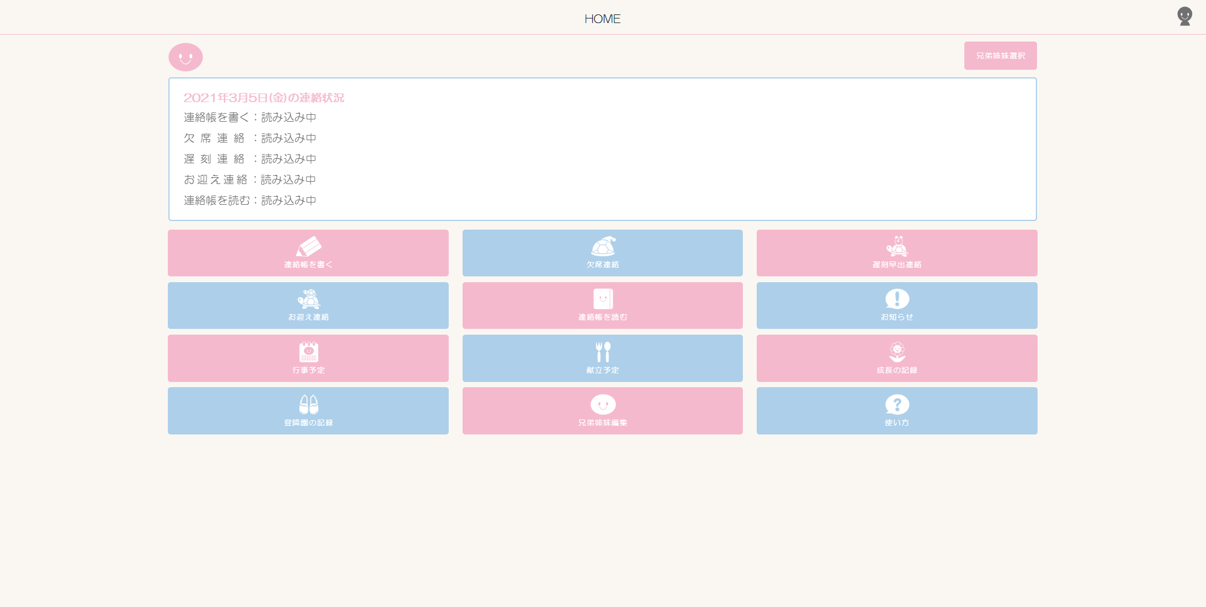Open 欠席連絡 via the sleeping turtle icon
1206x607 pixels.
[603, 247]
